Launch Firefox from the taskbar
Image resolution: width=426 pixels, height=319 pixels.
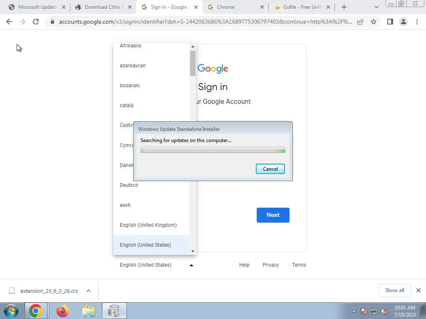tap(62, 311)
